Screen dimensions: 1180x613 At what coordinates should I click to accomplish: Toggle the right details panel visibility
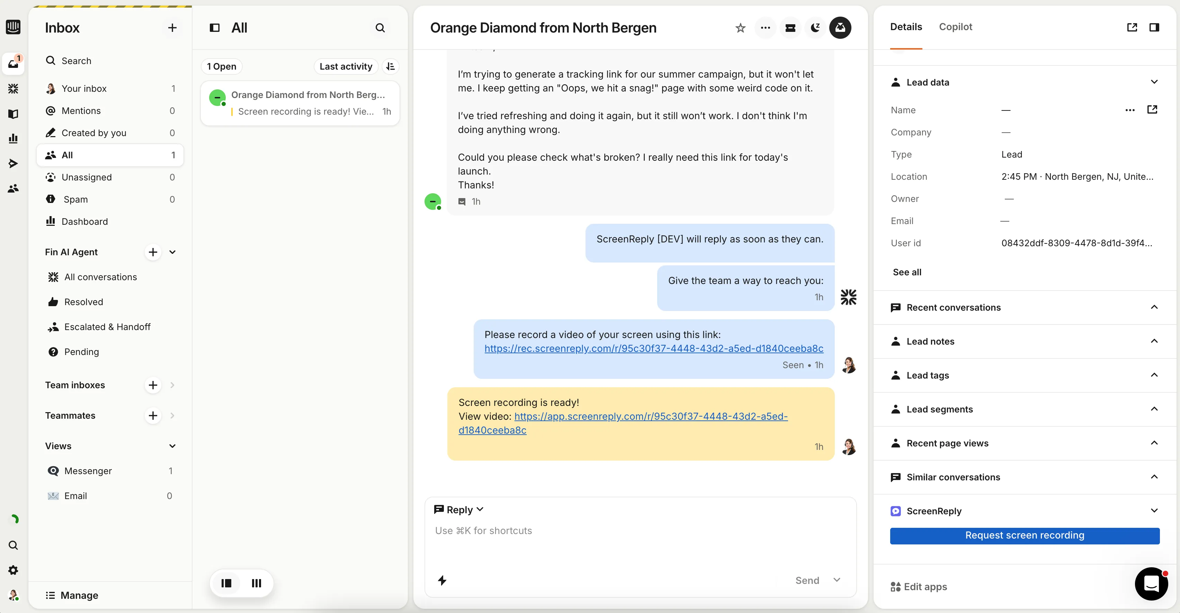(1154, 27)
